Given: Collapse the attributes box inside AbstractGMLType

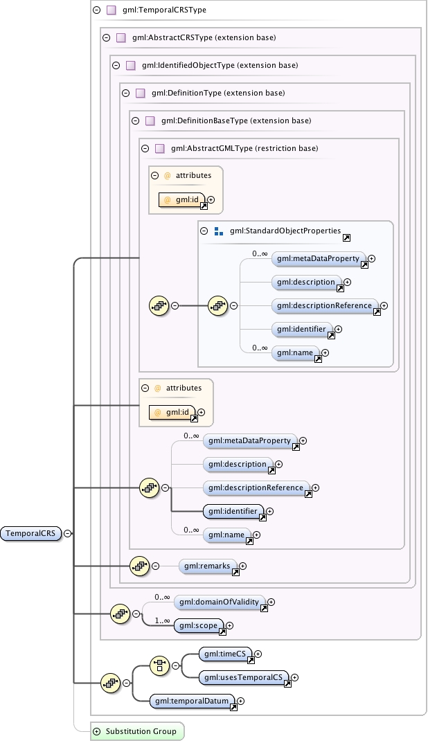Looking at the screenshot, I should pyautogui.click(x=154, y=175).
